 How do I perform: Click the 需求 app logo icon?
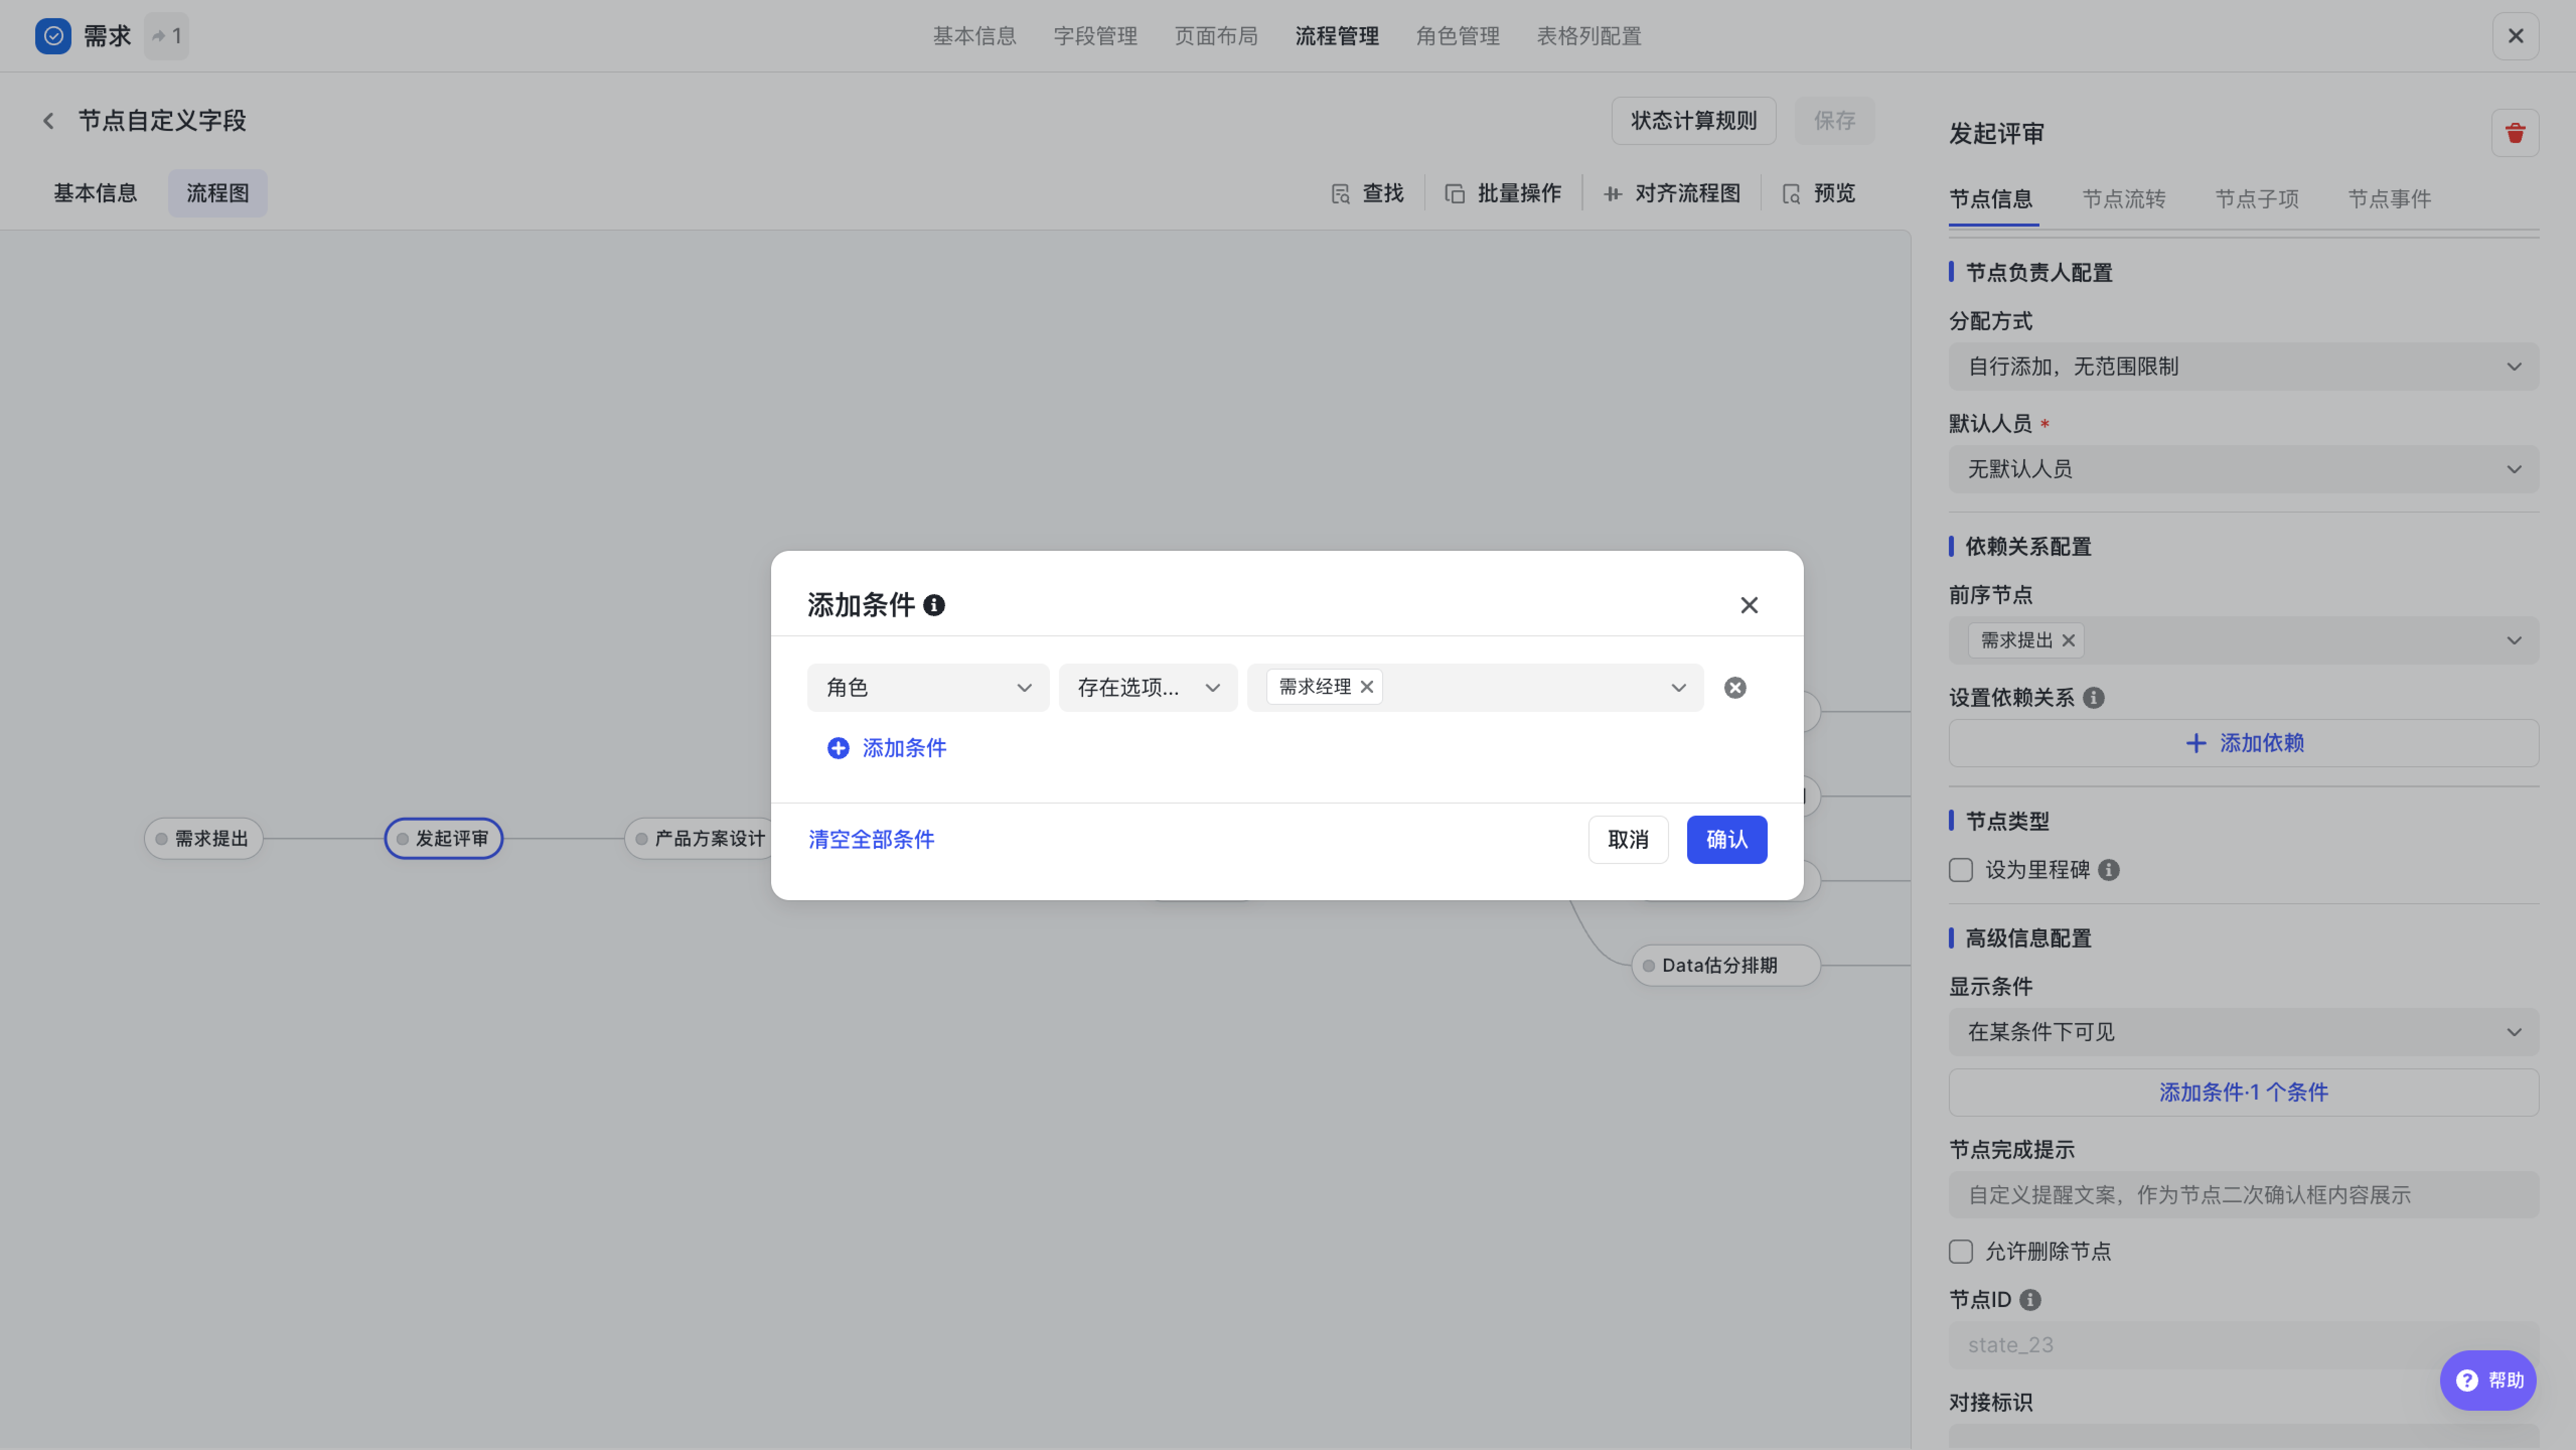[x=53, y=36]
